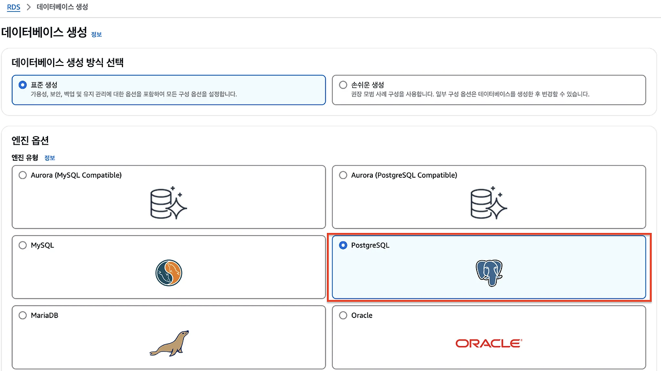
Task: Select the MariaDB engine radio button
Action: (22, 315)
